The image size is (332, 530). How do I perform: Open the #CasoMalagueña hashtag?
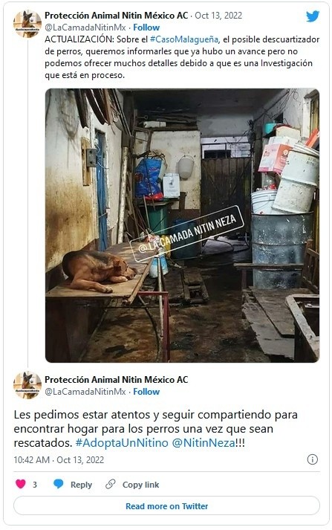pyautogui.click(x=184, y=39)
